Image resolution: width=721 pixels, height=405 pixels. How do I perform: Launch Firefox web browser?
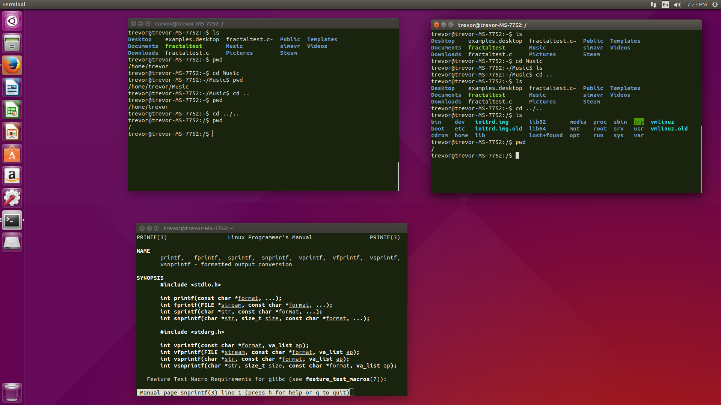tap(12, 65)
